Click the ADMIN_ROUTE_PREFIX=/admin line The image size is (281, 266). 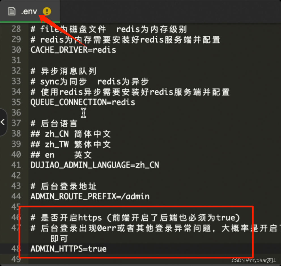pyautogui.click(x=90, y=196)
